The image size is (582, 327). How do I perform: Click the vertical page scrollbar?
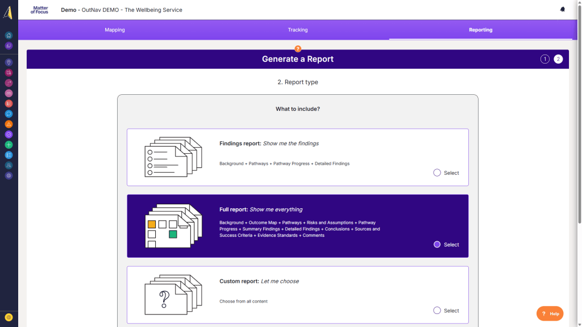579,114
